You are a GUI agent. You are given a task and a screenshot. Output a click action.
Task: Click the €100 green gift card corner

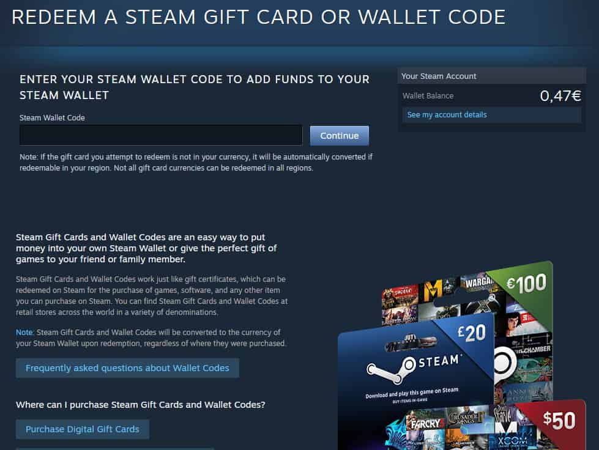[x=526, y=284]
